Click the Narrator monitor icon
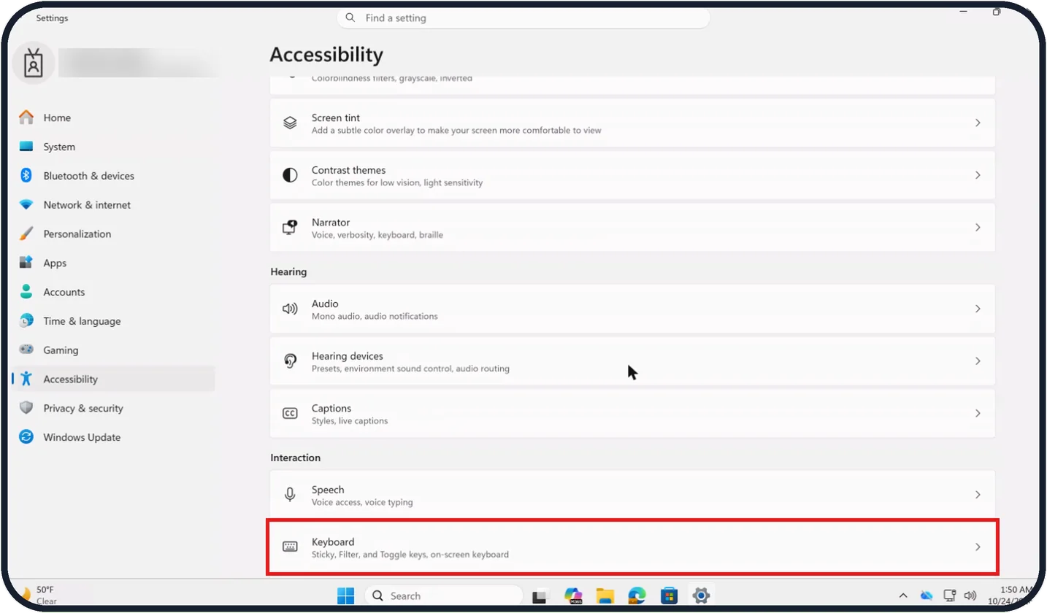The height and width of the screenshot is (613, 1047). click(290, 228)
